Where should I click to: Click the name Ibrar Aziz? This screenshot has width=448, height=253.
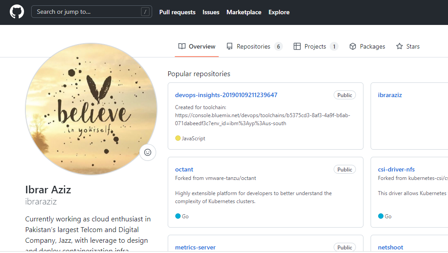tap(48, 190)
